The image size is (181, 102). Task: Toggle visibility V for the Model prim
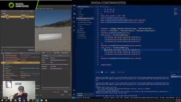point(28,15)
